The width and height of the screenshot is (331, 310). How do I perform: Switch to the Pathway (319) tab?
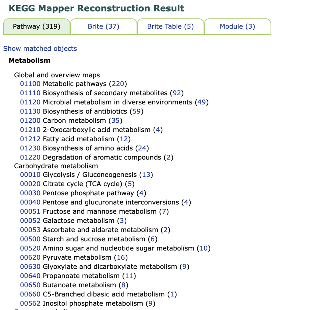(37, 27)
